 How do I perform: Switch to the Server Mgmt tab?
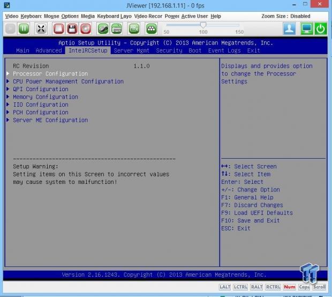pyautogui.click(x=132, y=50)
